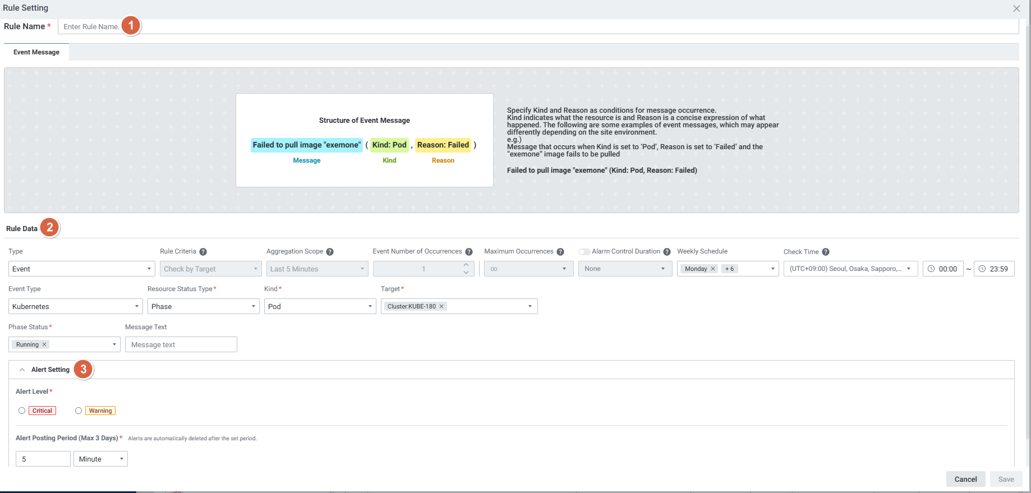1031x493 pixels.
Task: Click help icon next to Rule Criteria
Action: click(203, 252)
